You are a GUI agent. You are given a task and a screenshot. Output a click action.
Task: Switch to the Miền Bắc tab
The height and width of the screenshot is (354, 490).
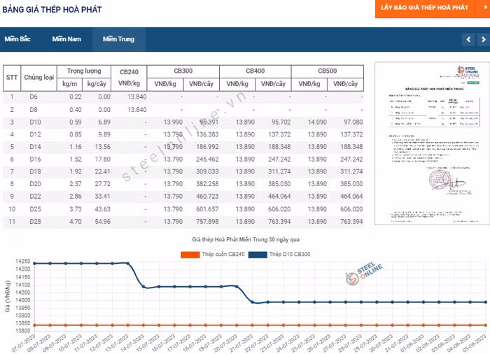pyautogui.click(x=17, y=39)
